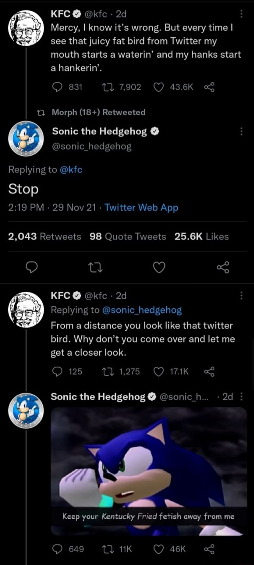Open the Twitter Web App link

coord(141,207)
